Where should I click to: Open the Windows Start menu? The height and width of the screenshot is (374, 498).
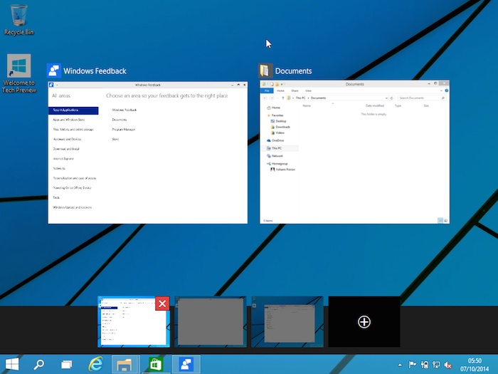pos(12,363)
